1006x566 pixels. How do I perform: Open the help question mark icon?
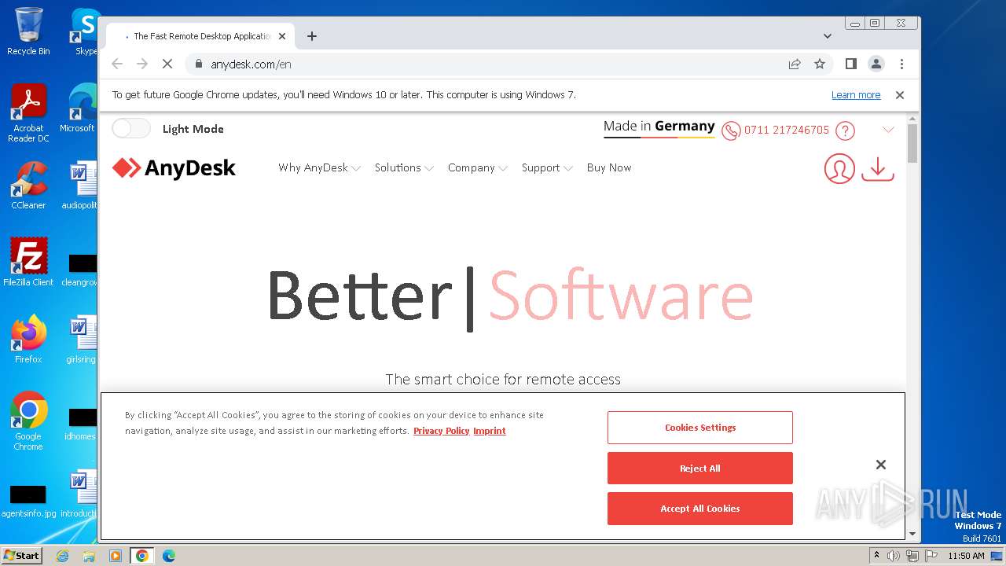pyautogui.click(x=845, y=130)
